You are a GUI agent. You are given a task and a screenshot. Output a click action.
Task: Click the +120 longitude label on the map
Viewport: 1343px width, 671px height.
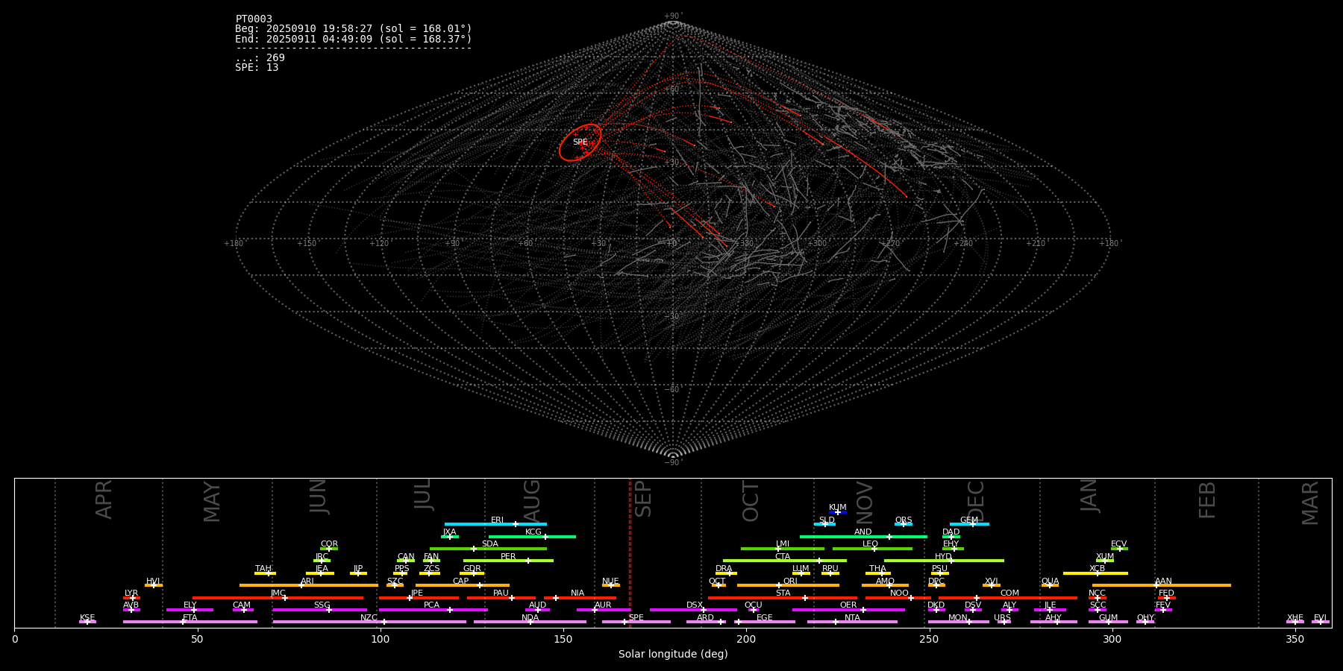[380, 243]
